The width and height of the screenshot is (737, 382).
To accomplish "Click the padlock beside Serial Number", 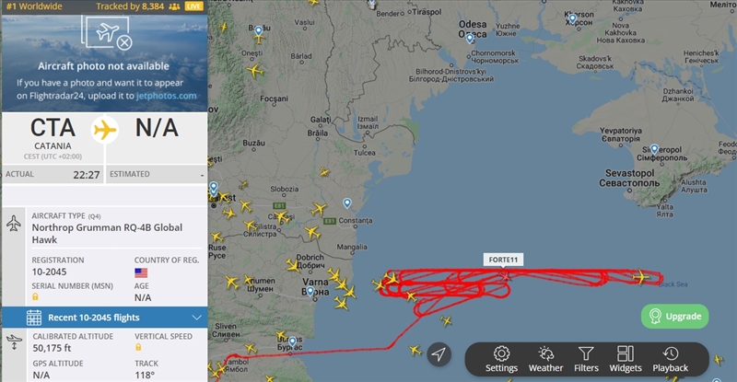I will pyautogui.click(x=35, y=297).
